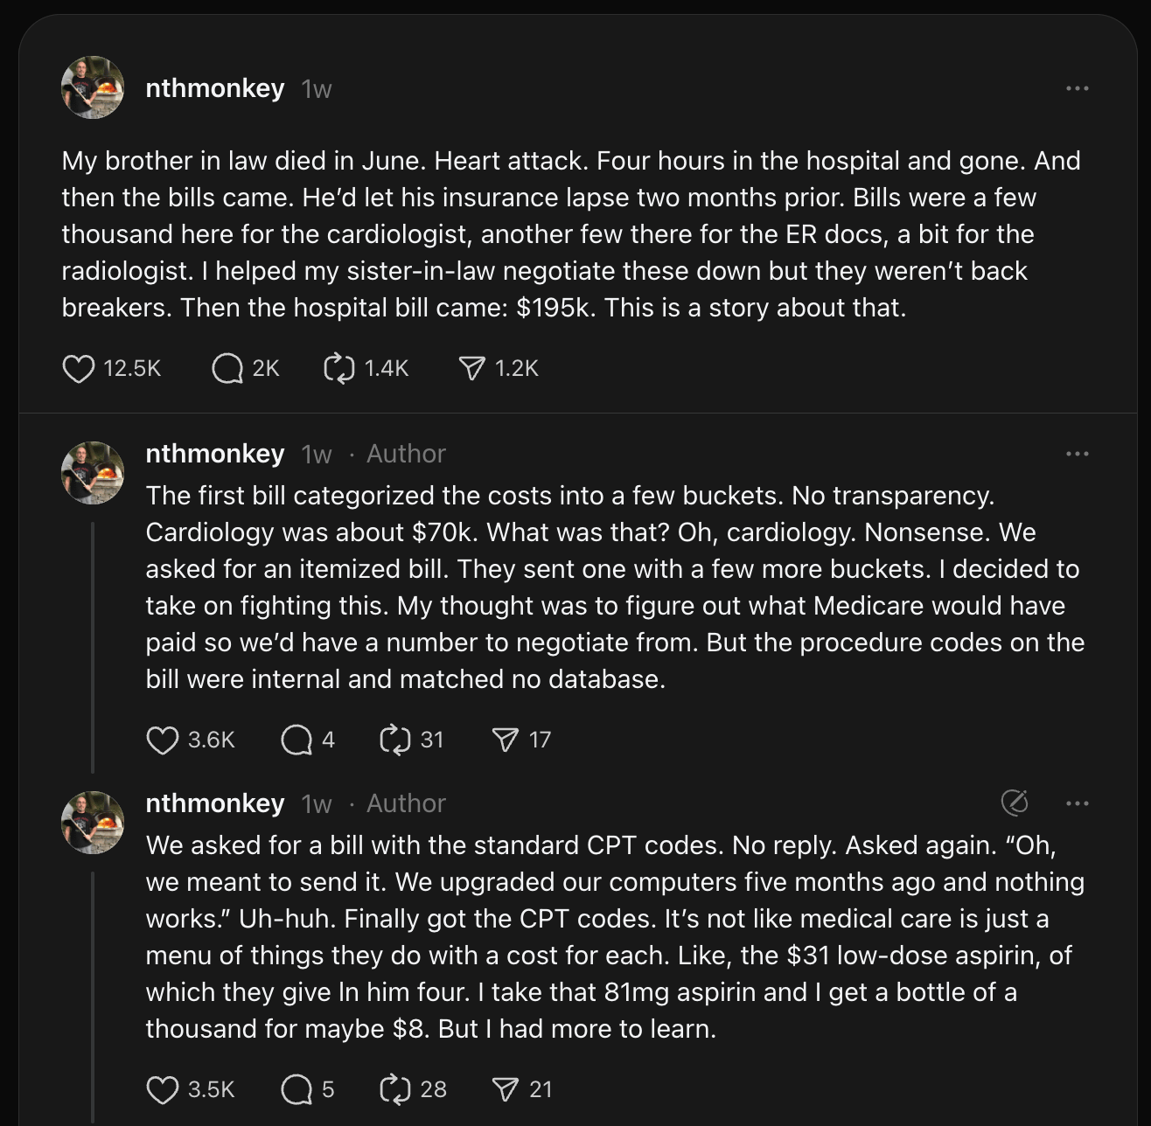Reply to the post with 4 comments
Screen dimensions: 1151x1126
tap(296, 740)
